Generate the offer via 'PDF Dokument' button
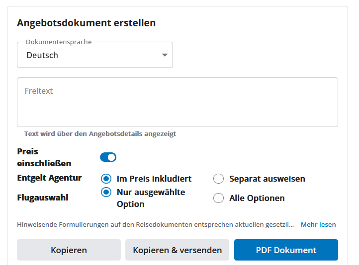 286,250
